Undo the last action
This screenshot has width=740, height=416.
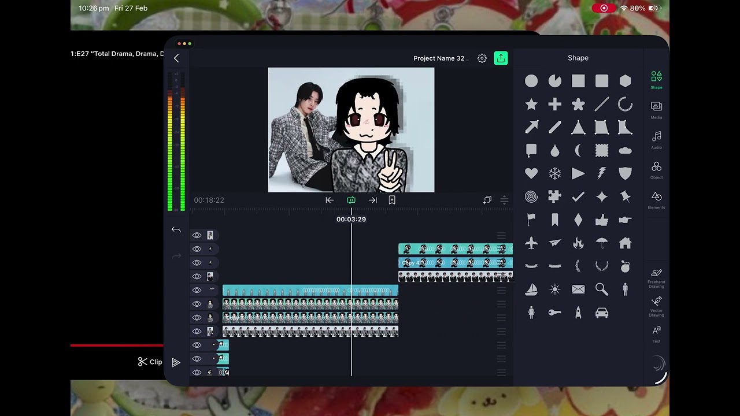coord(176,230)
